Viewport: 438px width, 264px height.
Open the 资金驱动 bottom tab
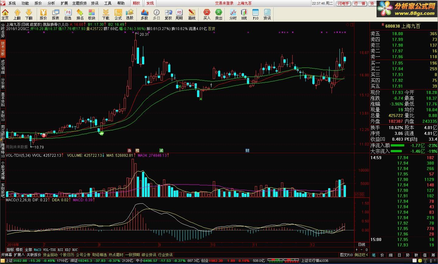(x=50, y=255)
